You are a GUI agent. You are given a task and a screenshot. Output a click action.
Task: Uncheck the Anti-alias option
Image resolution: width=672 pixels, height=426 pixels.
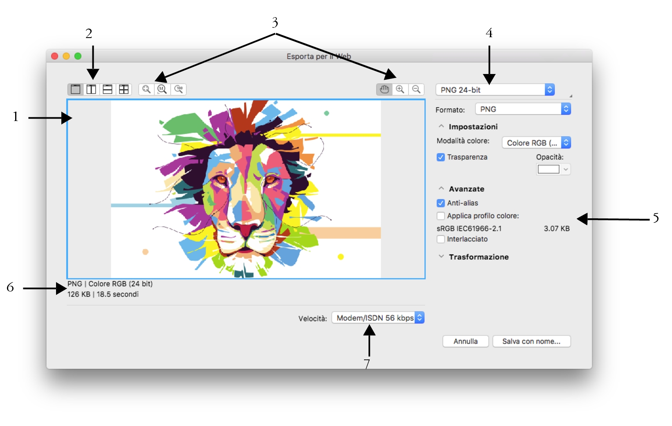[441, 203]
